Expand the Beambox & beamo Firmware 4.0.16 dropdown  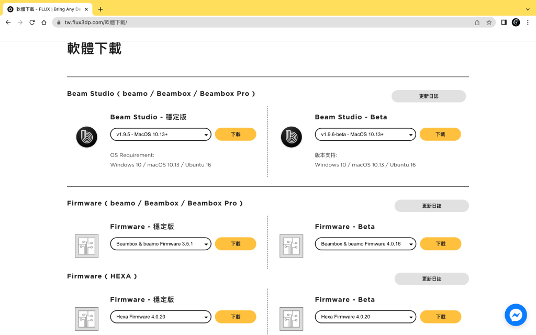coord(365,244)
